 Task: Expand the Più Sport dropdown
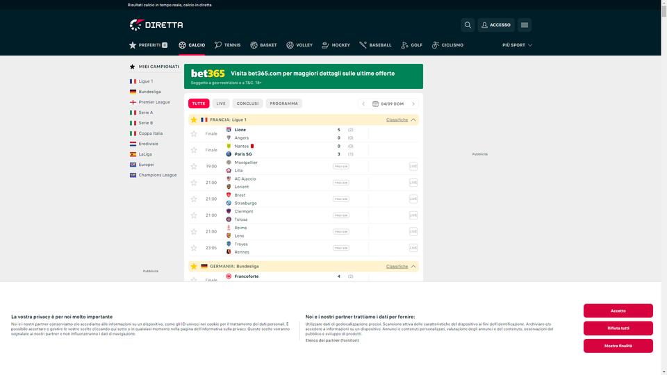click(x=517, y=45)
